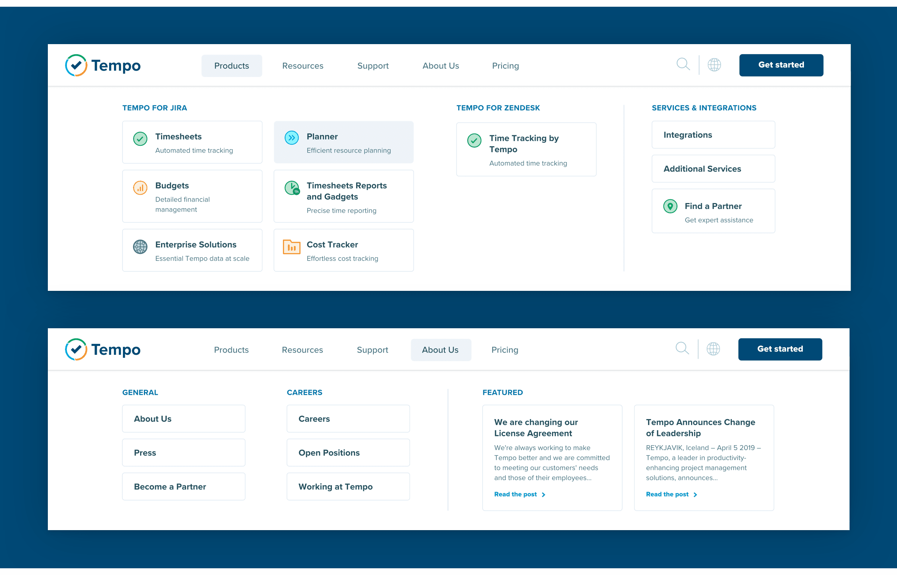The height and width of the screenshot is (575, 897).
Task: Select the Open Positions card
Action: [x=348, y=453]
